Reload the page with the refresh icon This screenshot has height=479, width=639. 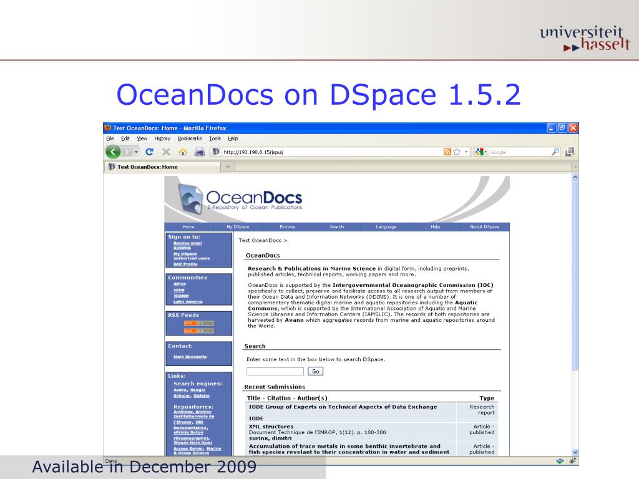[149, 152]
